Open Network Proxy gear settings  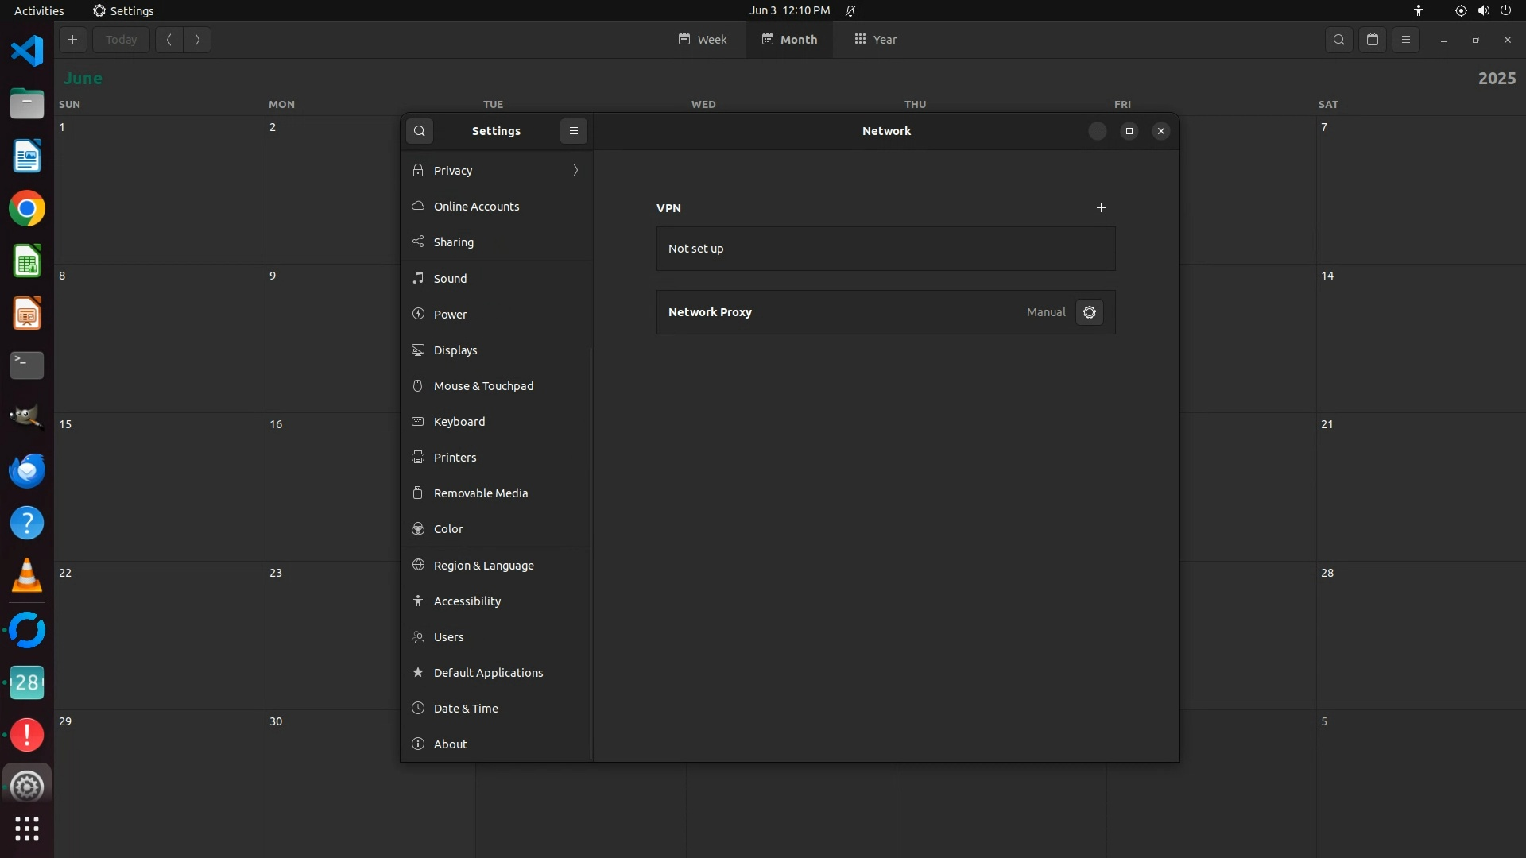[x=1089, y=312]
